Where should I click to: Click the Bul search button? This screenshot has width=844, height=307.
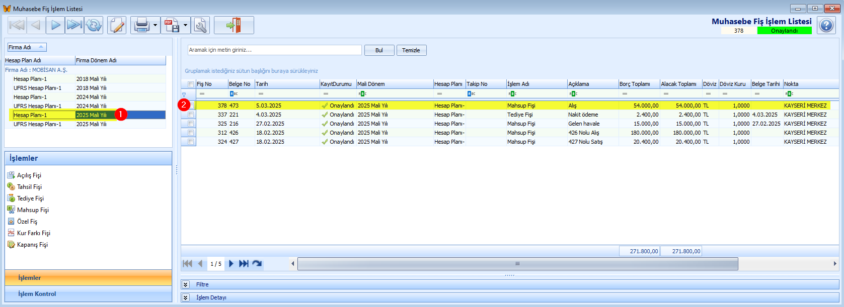pyautogui.click(x=379, y=50)
